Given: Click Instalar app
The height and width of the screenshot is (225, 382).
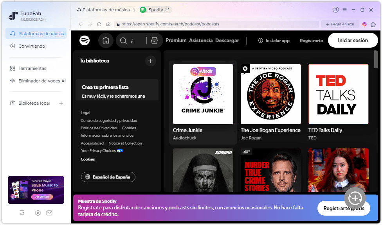Looking at the screenshot, I should point(274,41).
